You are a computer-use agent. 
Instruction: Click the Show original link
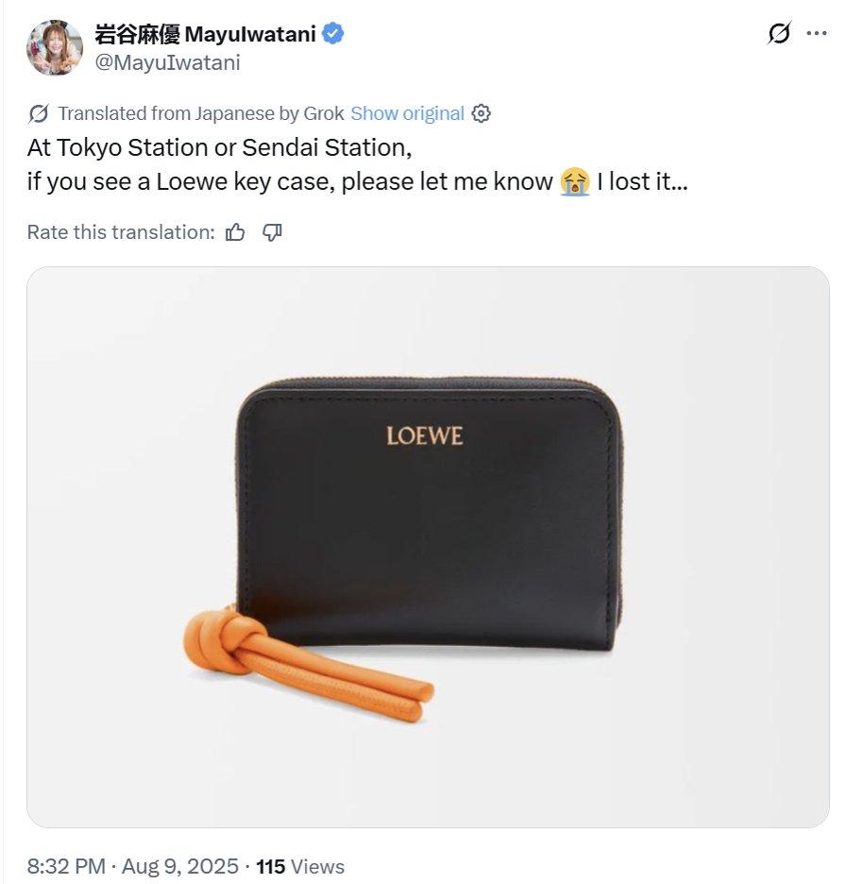[x=407, y=113]
